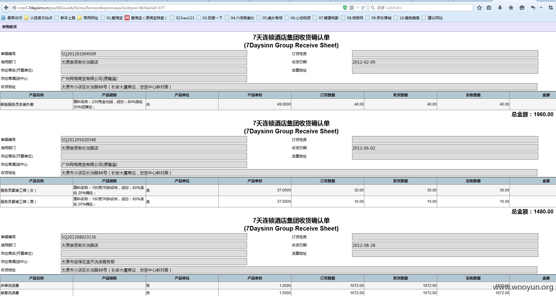Screen dimensions: 556x296
Task: Bookmark this page with the star icon
Action: click(479, 8)
